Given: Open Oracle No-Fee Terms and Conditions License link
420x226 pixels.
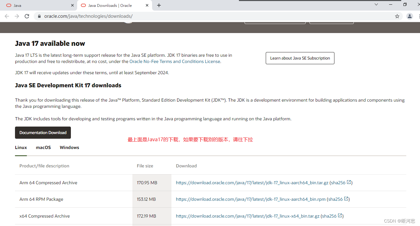Looking at the screenshot, I should pyautogui.click(x=175, y=61).
